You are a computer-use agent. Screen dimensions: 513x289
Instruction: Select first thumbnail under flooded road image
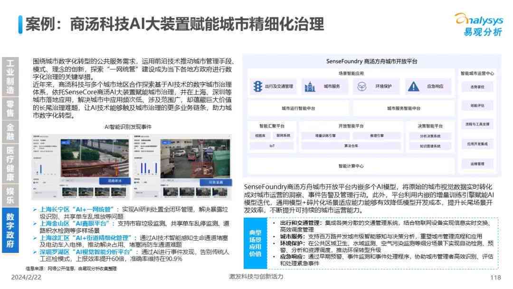point(69,193)
